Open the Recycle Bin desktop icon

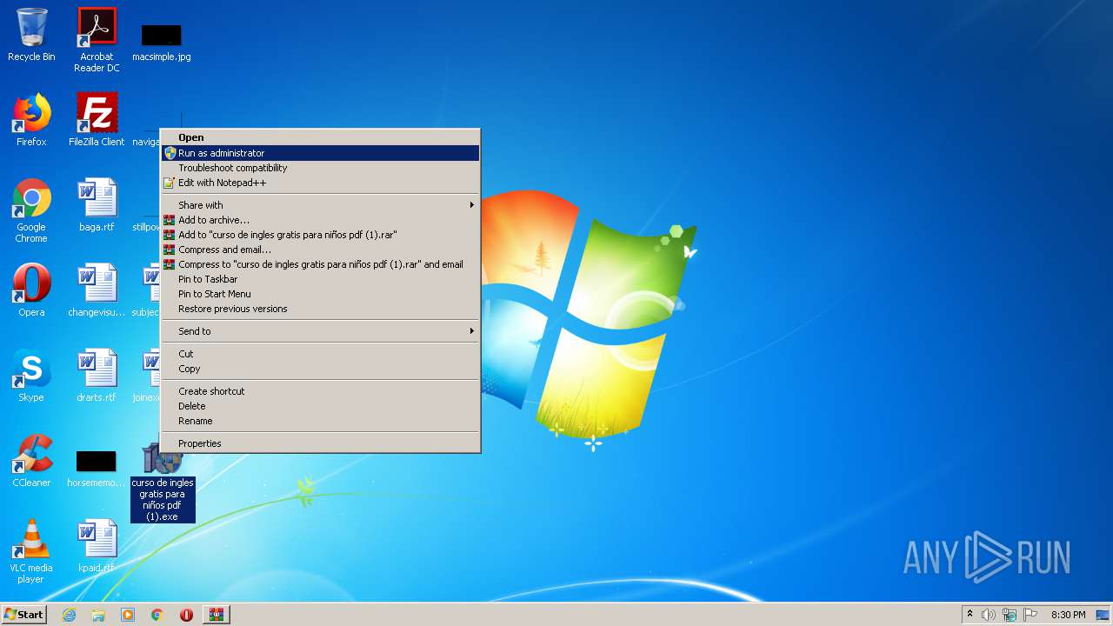(31, 35)
